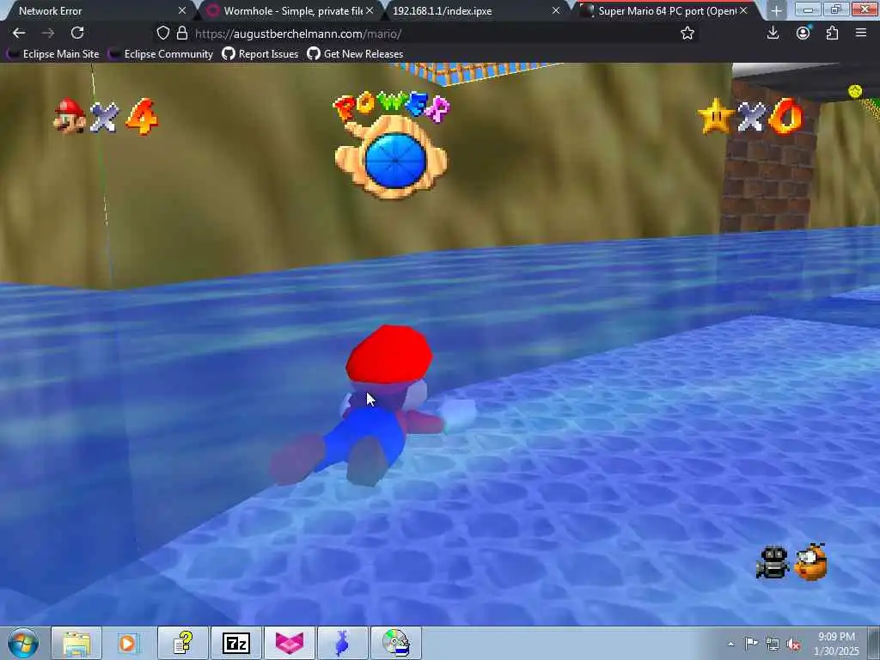
Task: Close the 192.168.1.1/index.ipxe tab
Action: click(556, 10)
